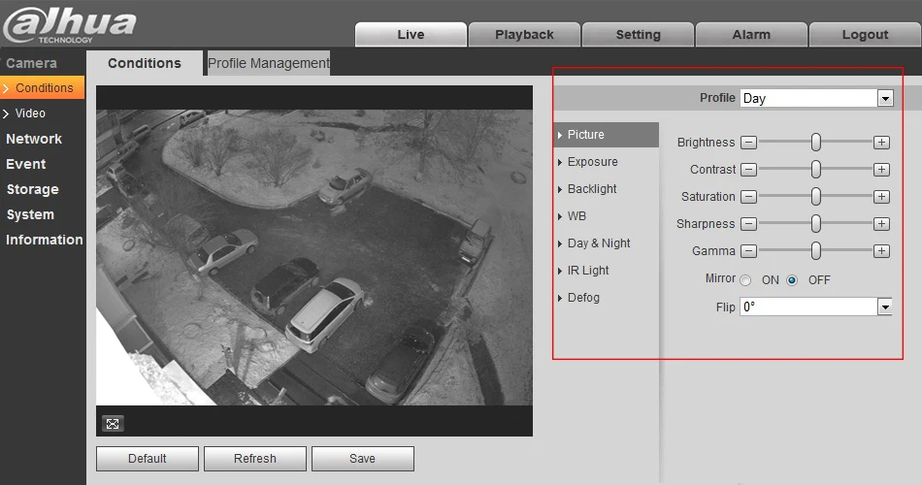Click the Gamma slider handle
The height and width of the screenshot is (485, 922).
point(815,251)
